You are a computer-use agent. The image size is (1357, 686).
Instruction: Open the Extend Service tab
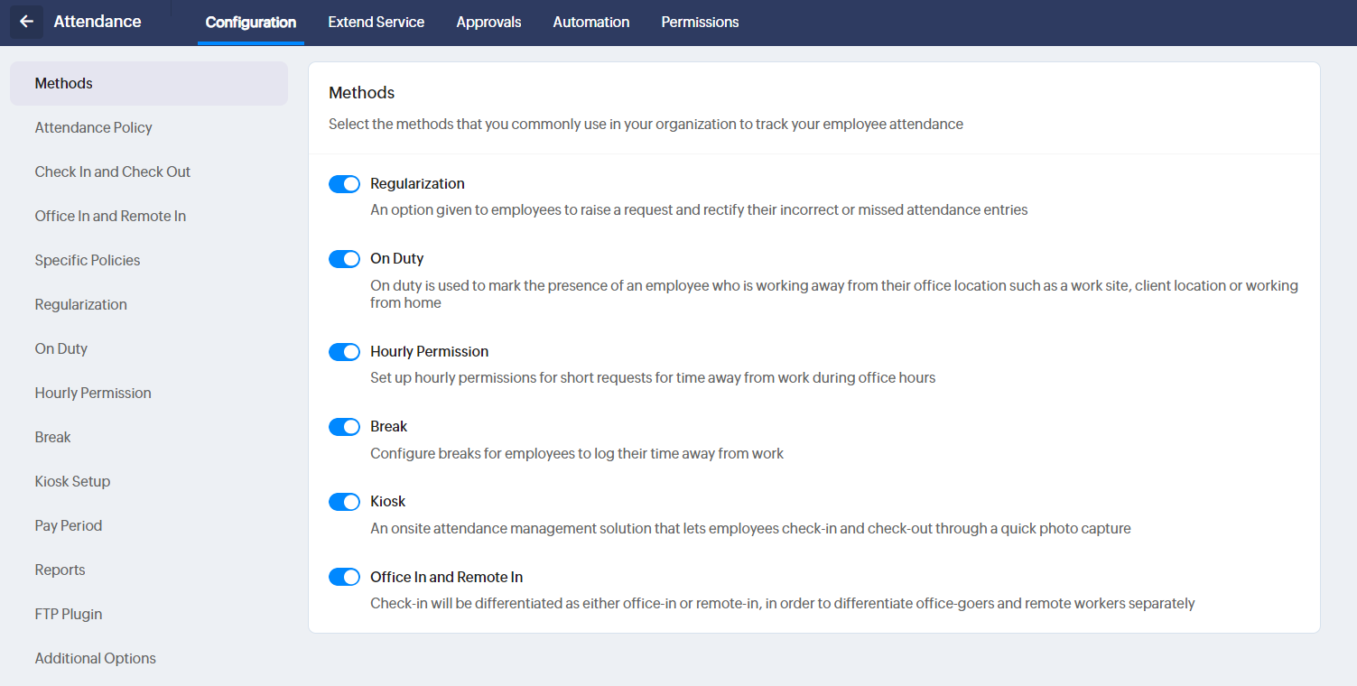point(376,22)
